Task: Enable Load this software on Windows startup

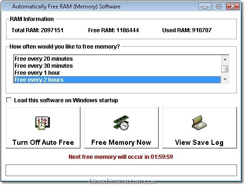Action: [9, 100]
